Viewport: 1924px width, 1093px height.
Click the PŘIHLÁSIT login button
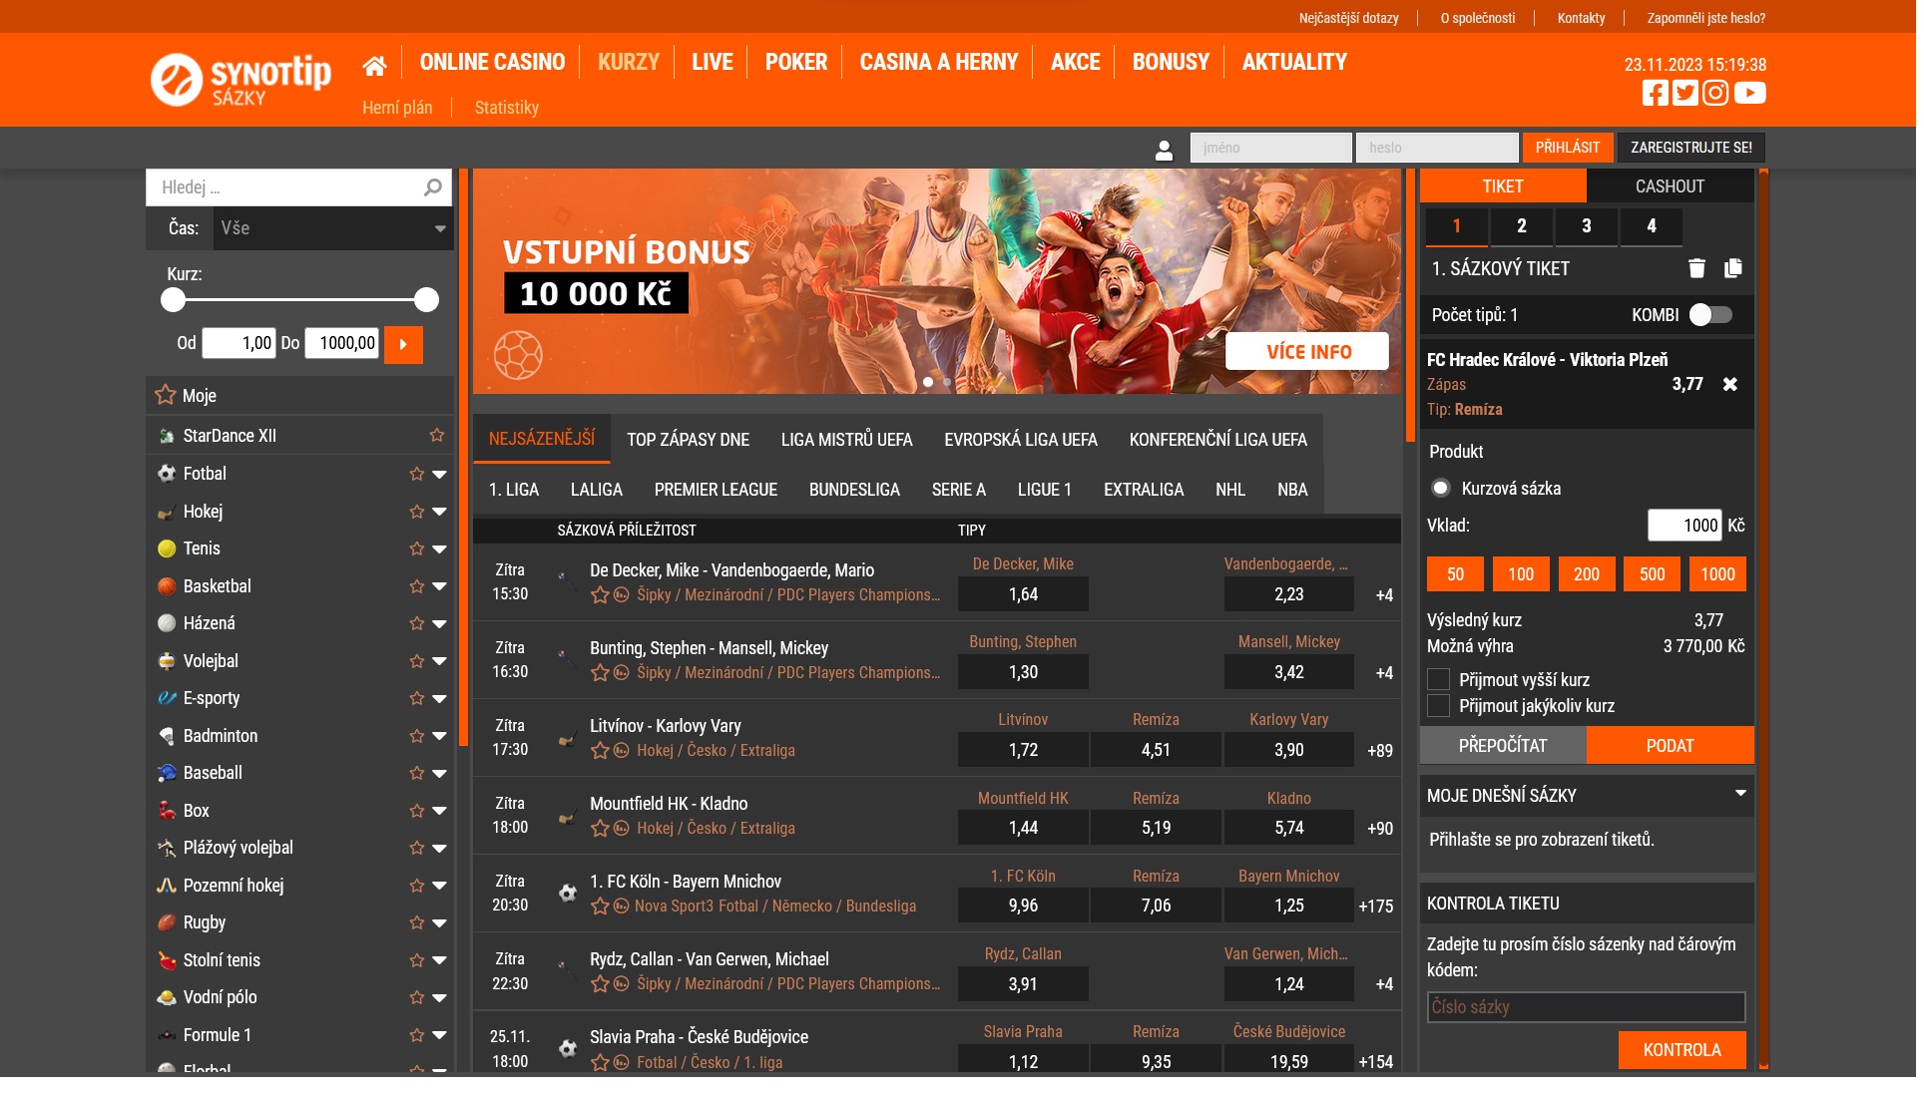(1567, 148)
